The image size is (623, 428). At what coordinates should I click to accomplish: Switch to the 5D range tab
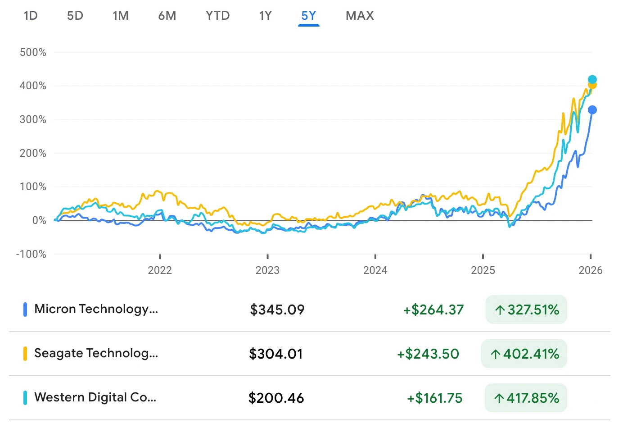click(75, 16)
